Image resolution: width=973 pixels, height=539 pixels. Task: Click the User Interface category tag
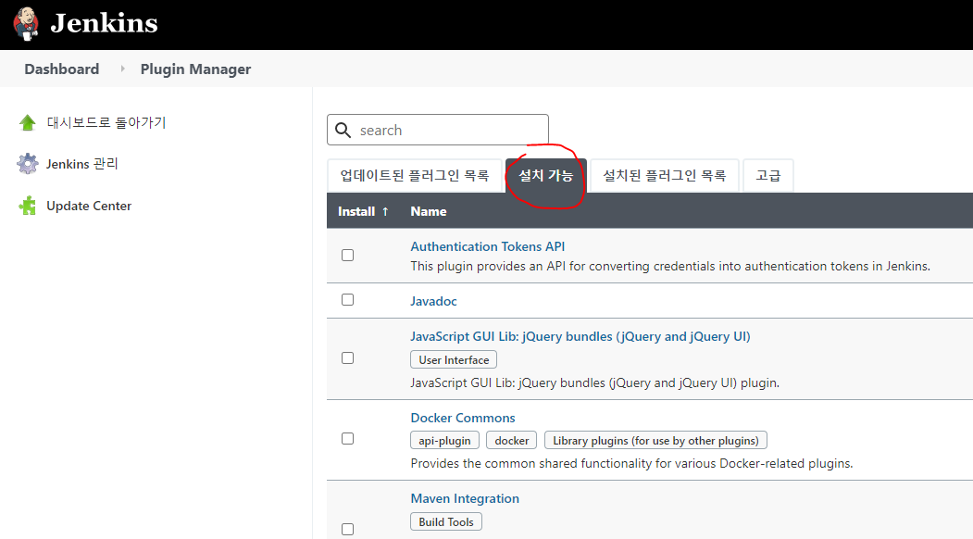(x=454, y=360)
